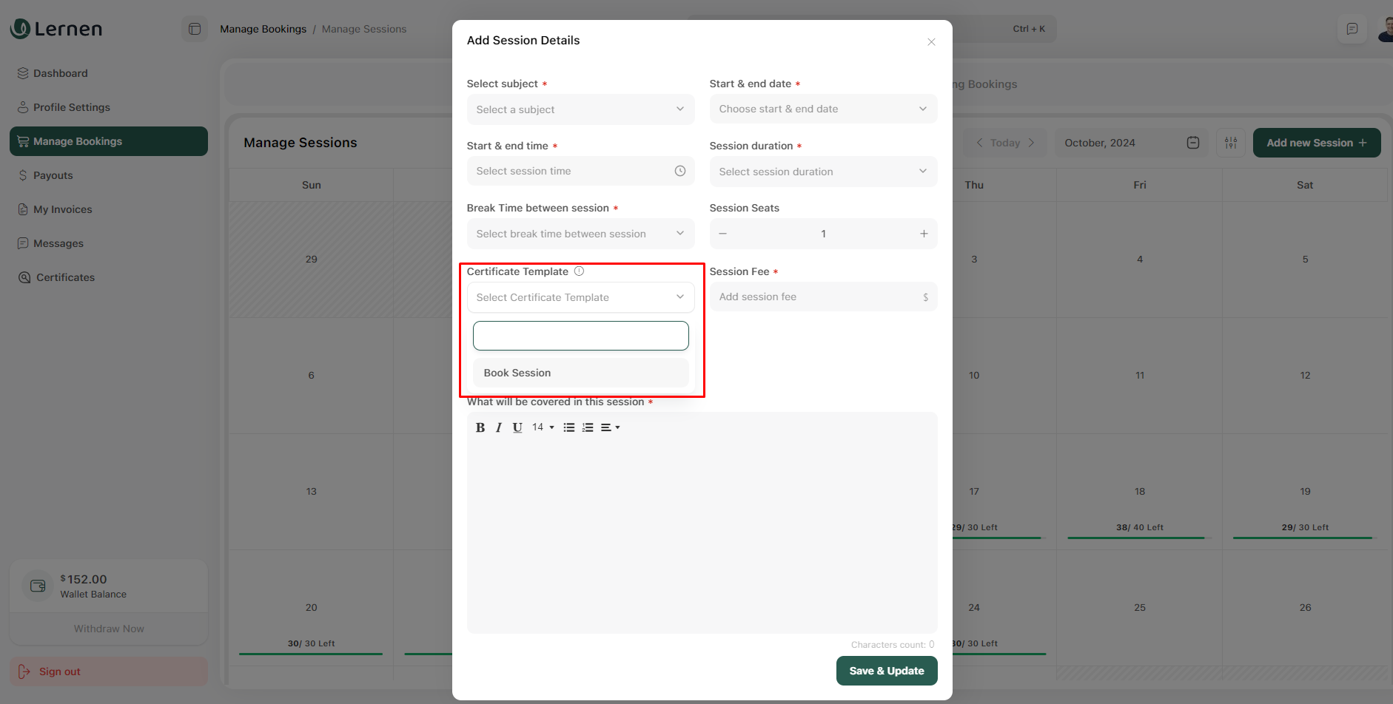Expand the Session duration dropdown
Viewport: 1393px width, 704px height.
click(822, 172)
